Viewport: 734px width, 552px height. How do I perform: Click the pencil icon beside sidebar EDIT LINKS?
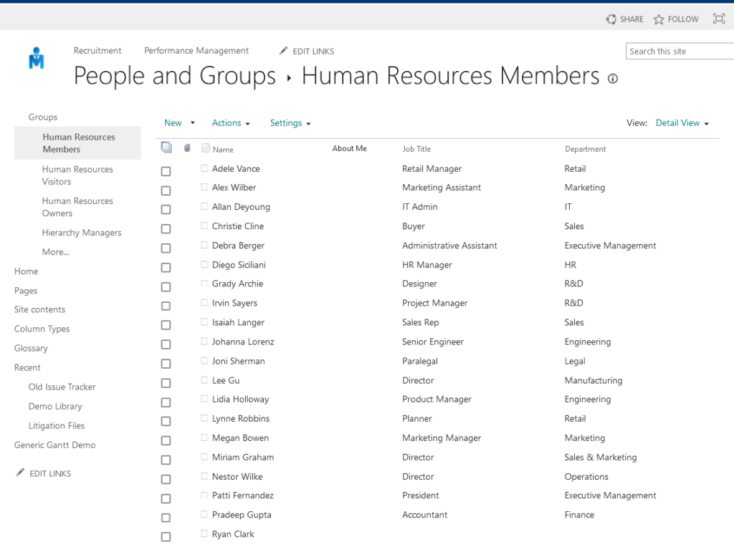point(19,473)
